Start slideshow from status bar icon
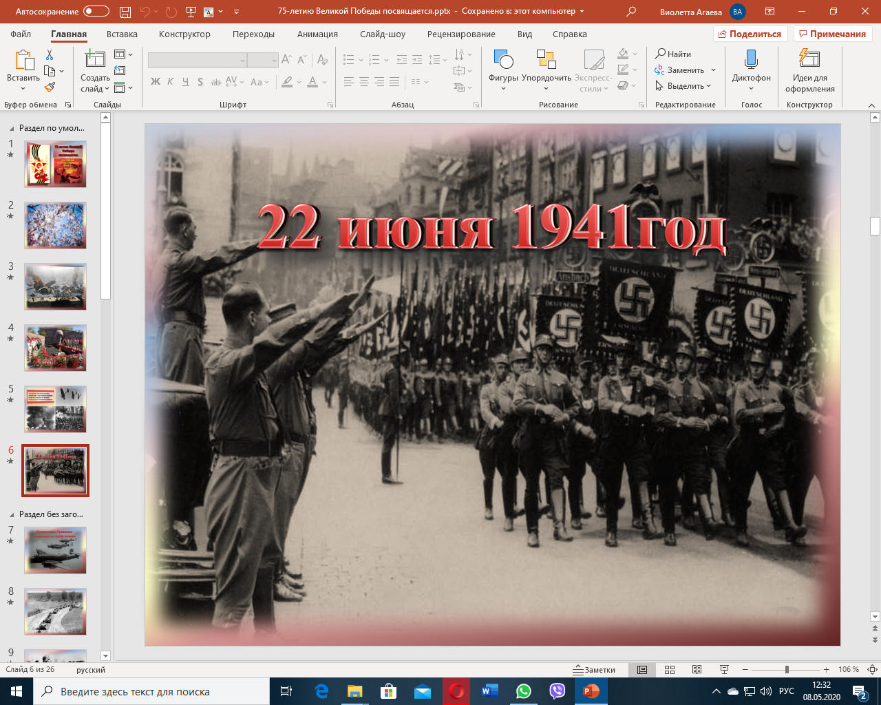Viewport: 881px width, 705px height. click(x=724, y=670)
